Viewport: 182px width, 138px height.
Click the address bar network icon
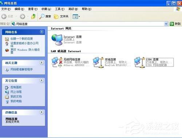coord(14,24)
